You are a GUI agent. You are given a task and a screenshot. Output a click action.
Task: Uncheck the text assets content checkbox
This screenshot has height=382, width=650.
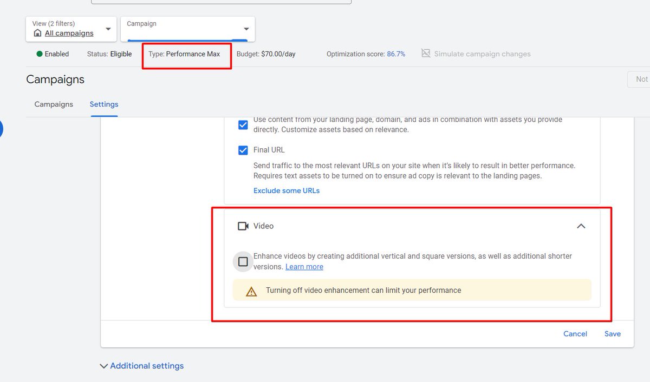click(243, 125)
